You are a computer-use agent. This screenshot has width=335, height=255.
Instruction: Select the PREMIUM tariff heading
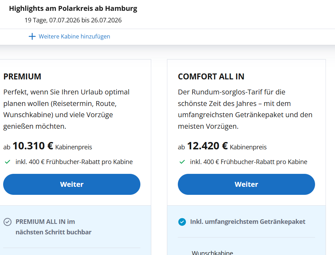click(22, 77)
